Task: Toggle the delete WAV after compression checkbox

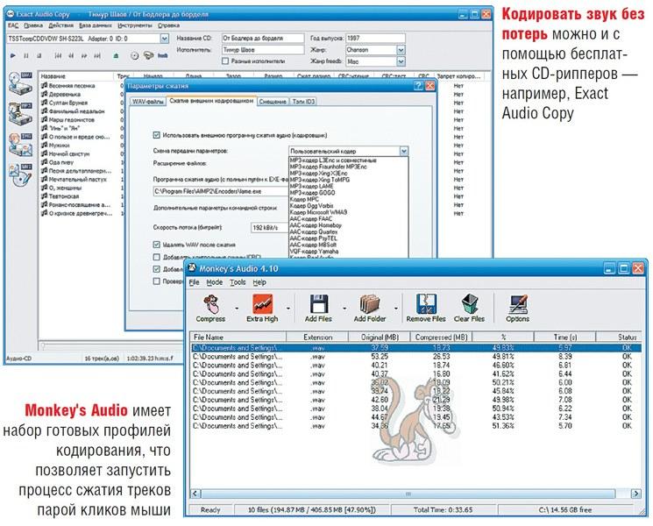Action: pos(157,245)
